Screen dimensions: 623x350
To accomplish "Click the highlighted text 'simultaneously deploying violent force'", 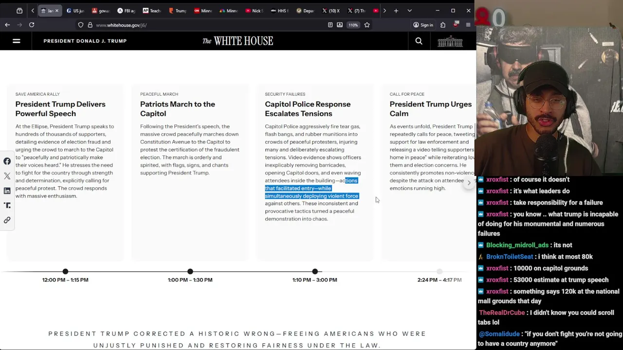I will 311,196.
